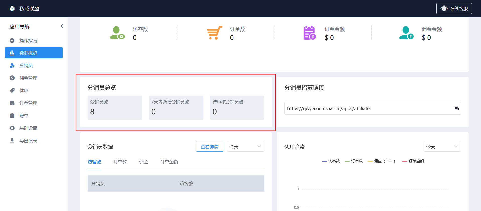The height and width of the screenshot is (211, 481).
Task: Click 访客数 table column header
Action: (x=186, y=184)
